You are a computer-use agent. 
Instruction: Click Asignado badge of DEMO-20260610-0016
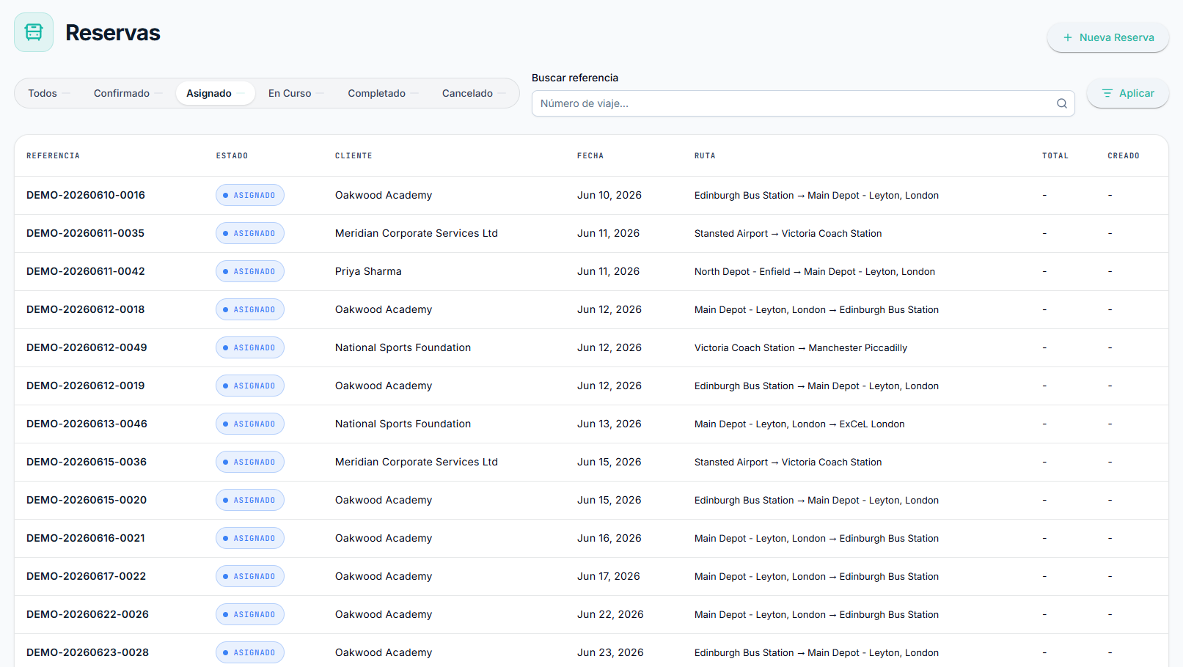250,195
